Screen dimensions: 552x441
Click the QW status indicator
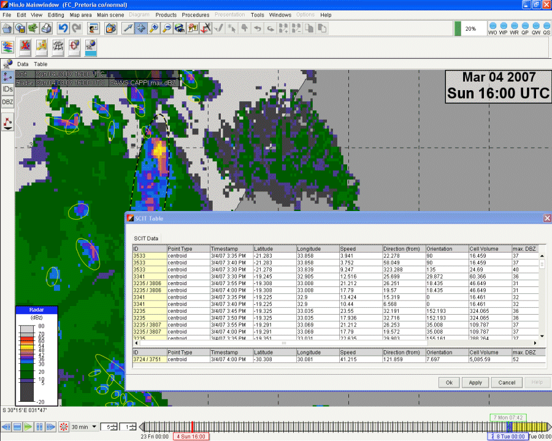pyautogui.click(x=536, y=28)
